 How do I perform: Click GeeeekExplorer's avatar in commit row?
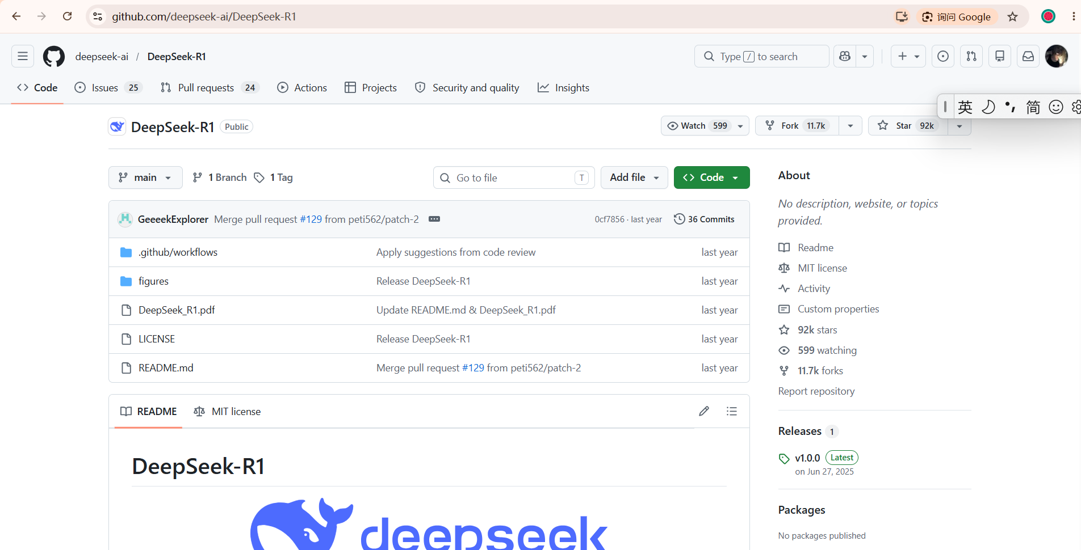[x=125, y=219]
